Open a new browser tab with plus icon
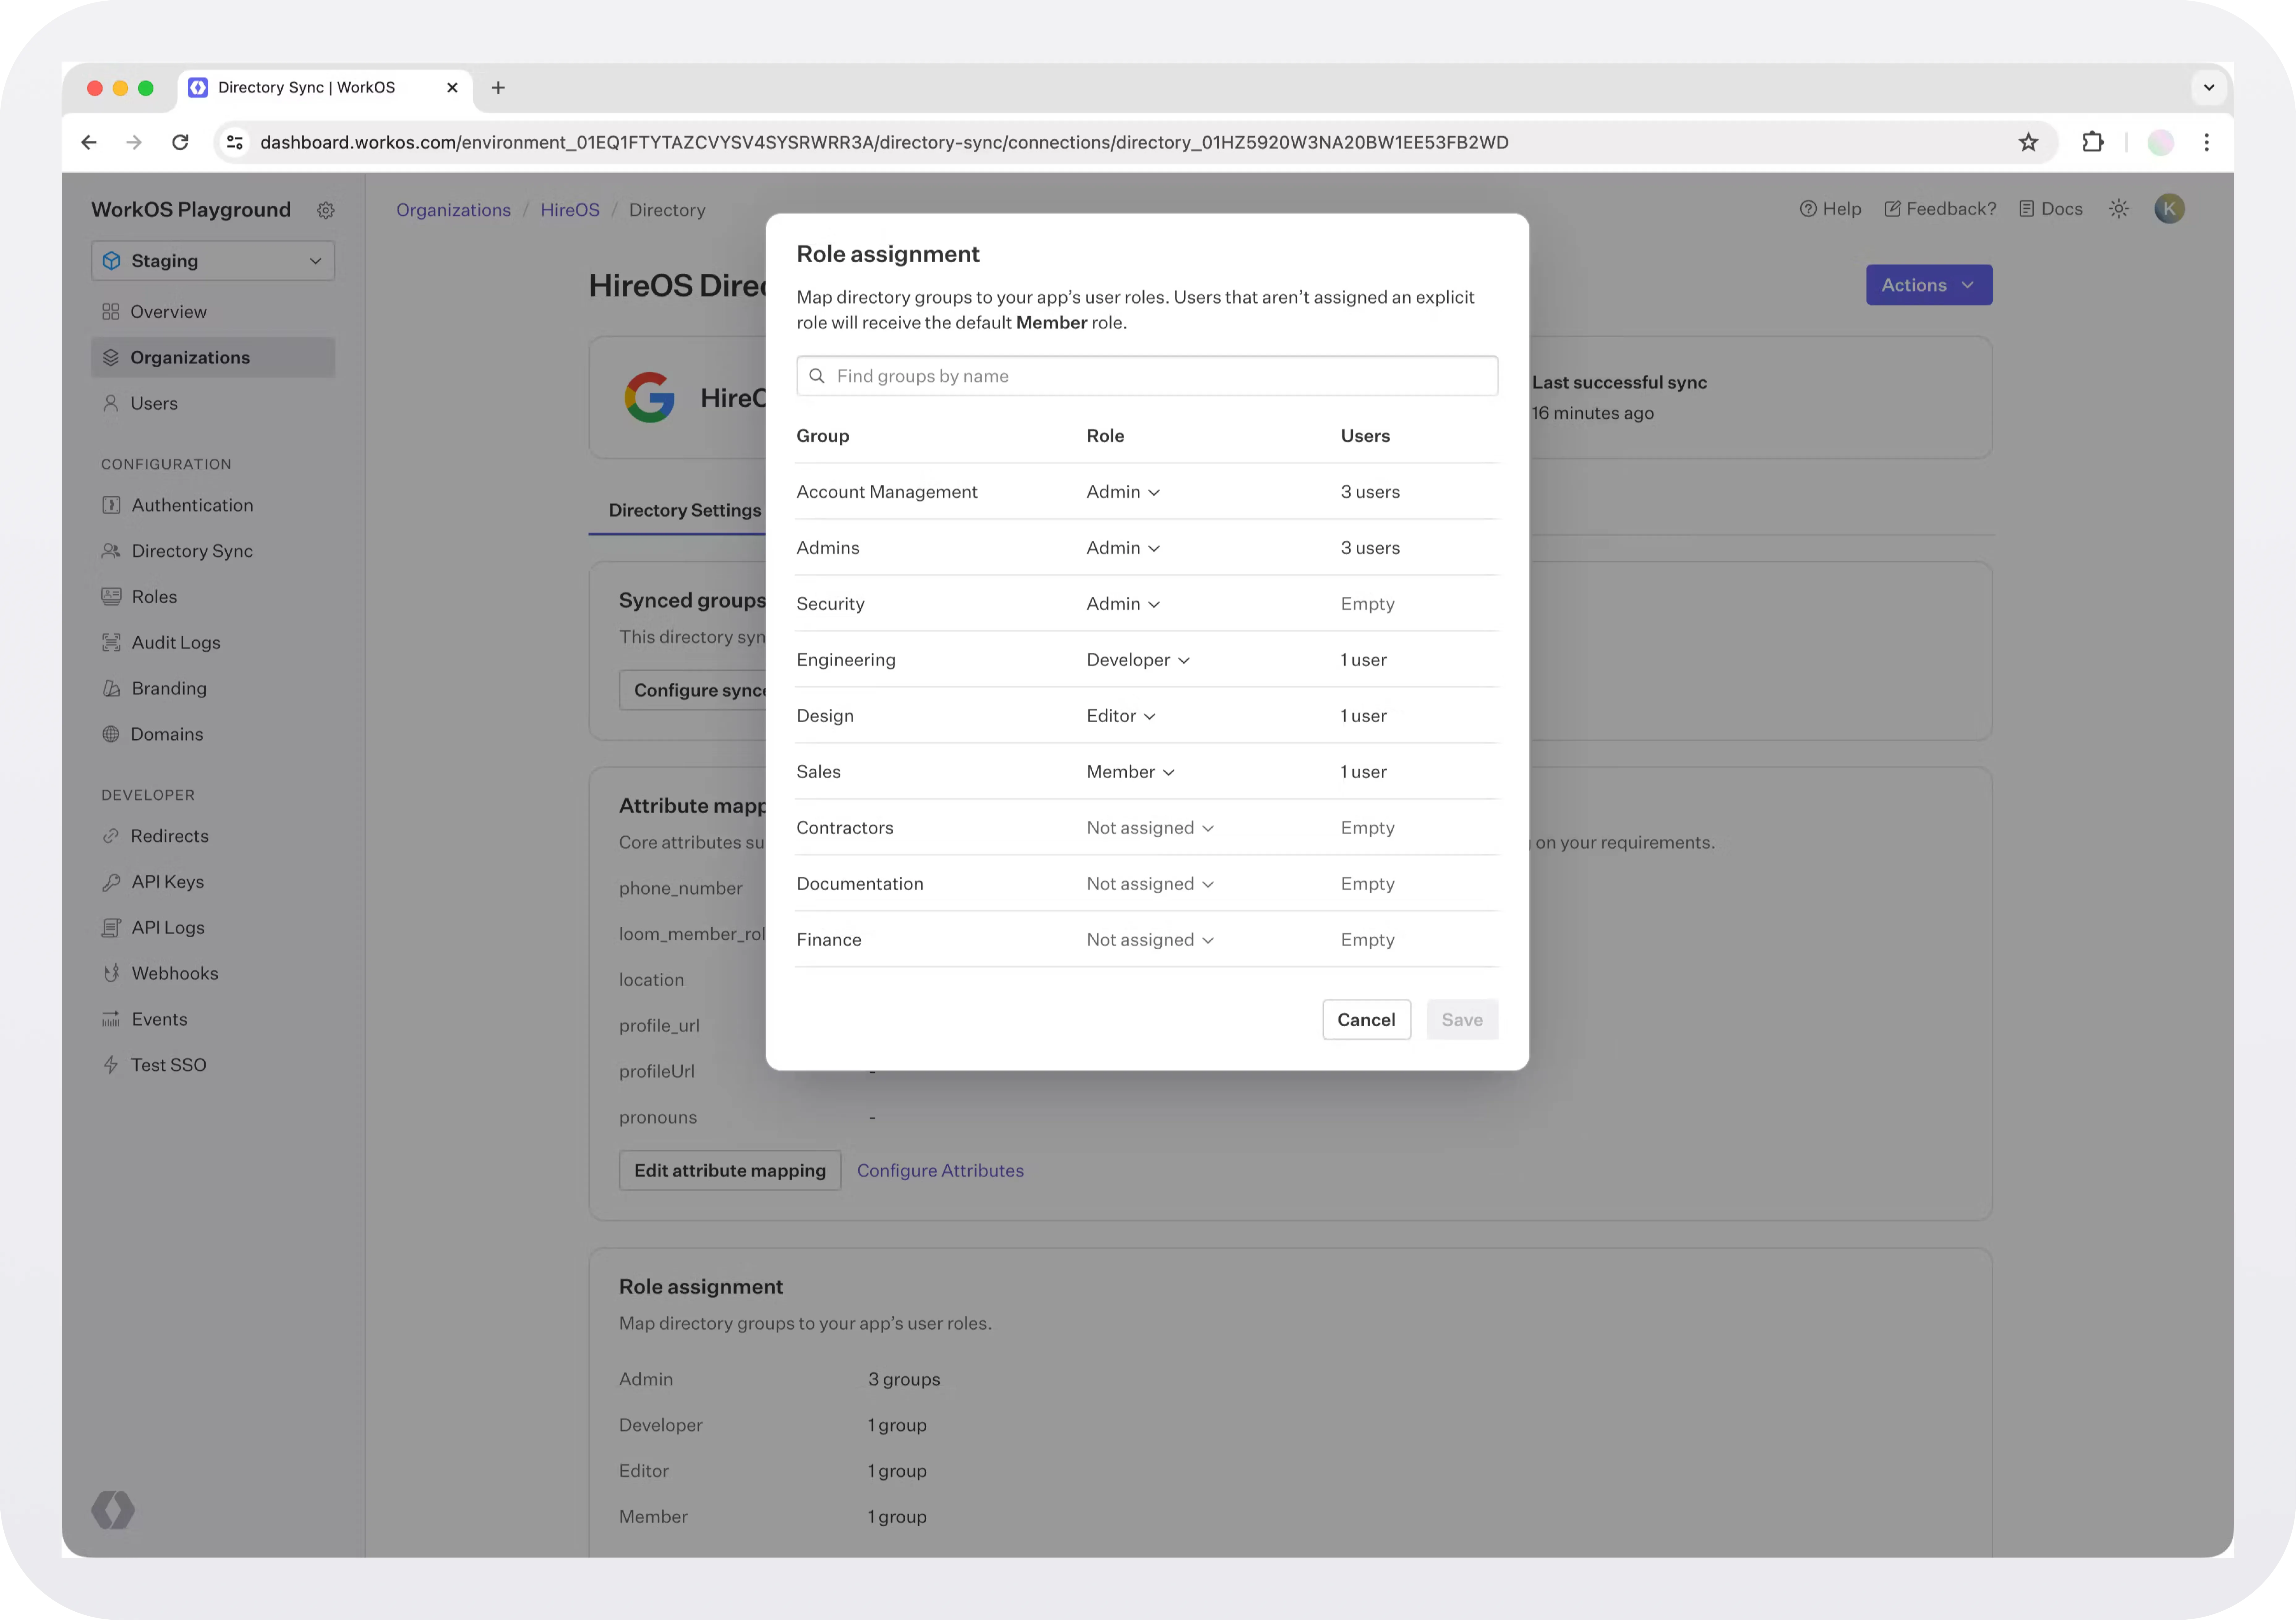This screenshot has height=1620, width=2296. pyautogui.click(x=498, y=88)
